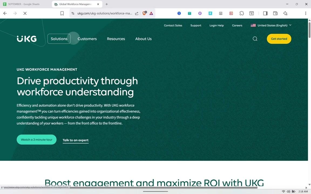Viewport: 311px width, 194px height.
Task: Open the 1Password extension icon
Action: [x=179, y=13]
